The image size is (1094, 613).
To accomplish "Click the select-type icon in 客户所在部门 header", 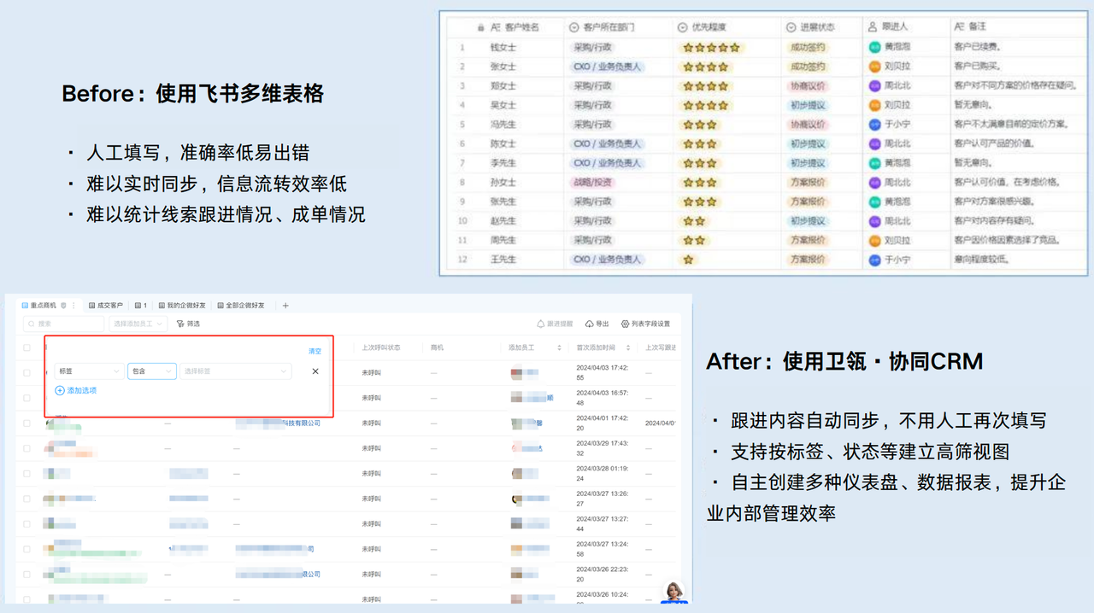I will (x=574, y=27).
